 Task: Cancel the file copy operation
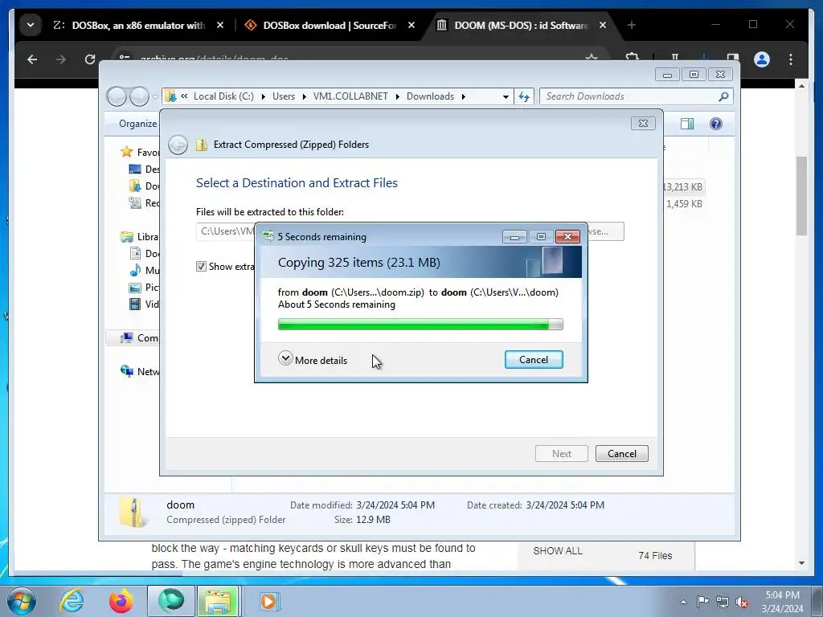click(534, 359)
